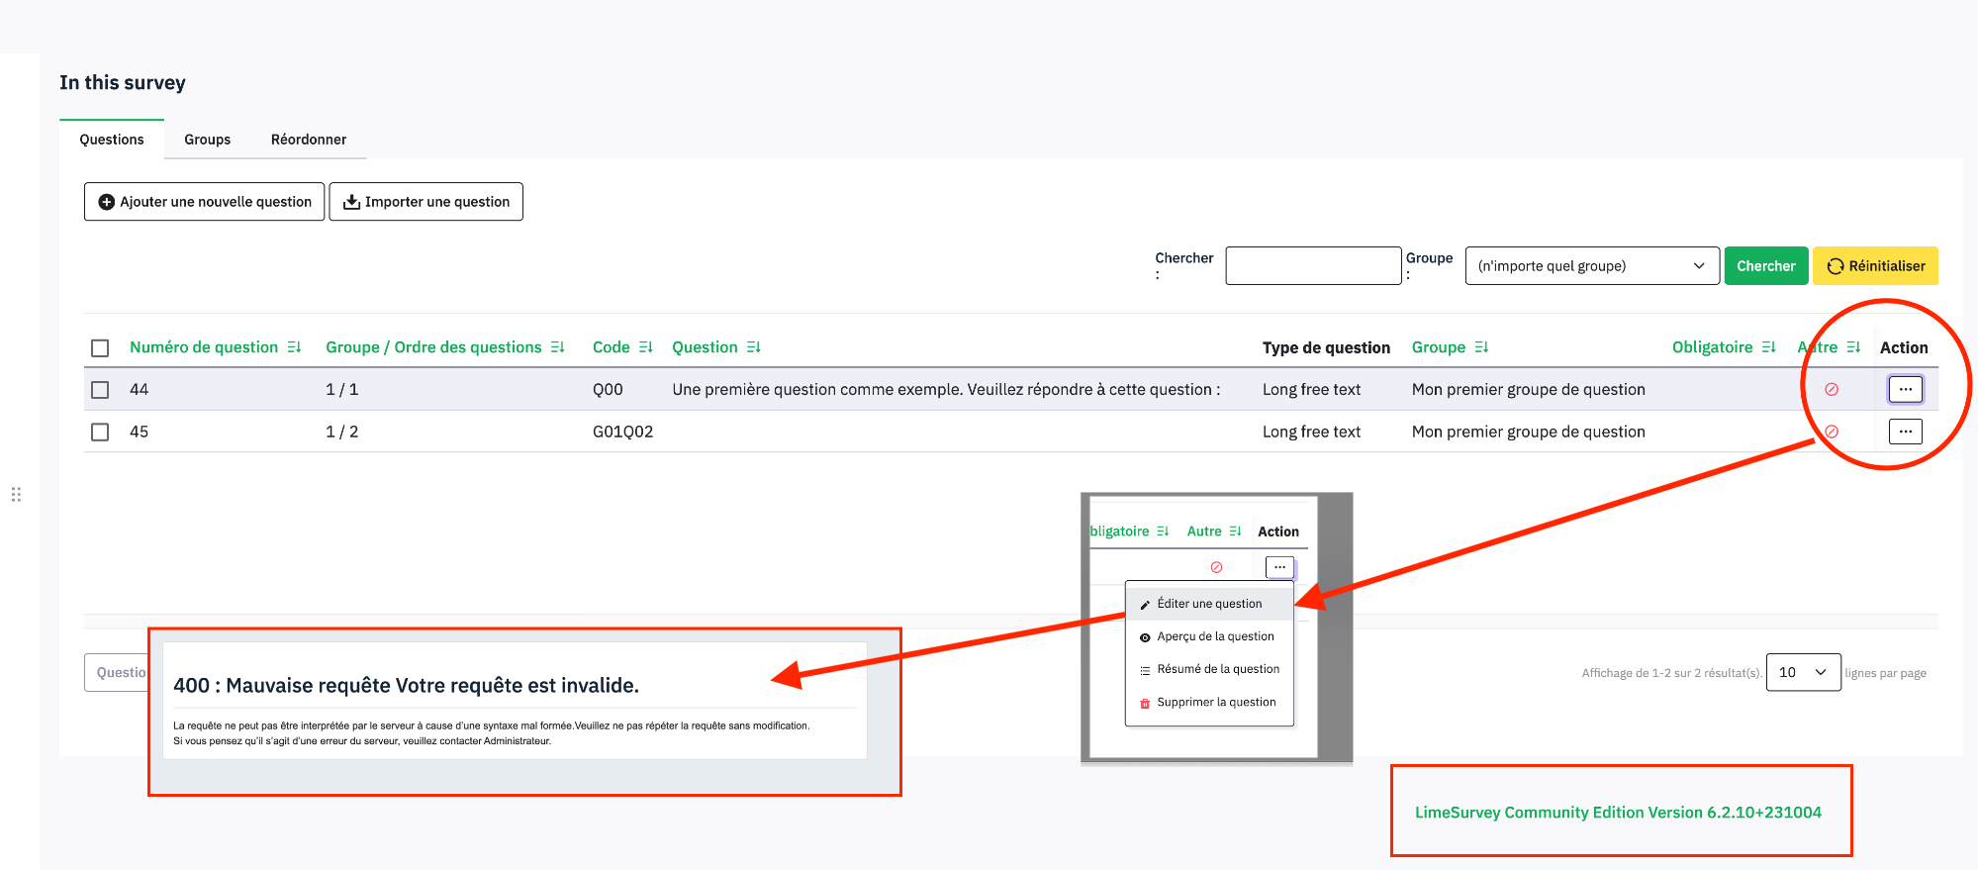Viewport: 1978px width, 870px height.
Task: Select Supprimer la question menu item
Action: 1209,702
